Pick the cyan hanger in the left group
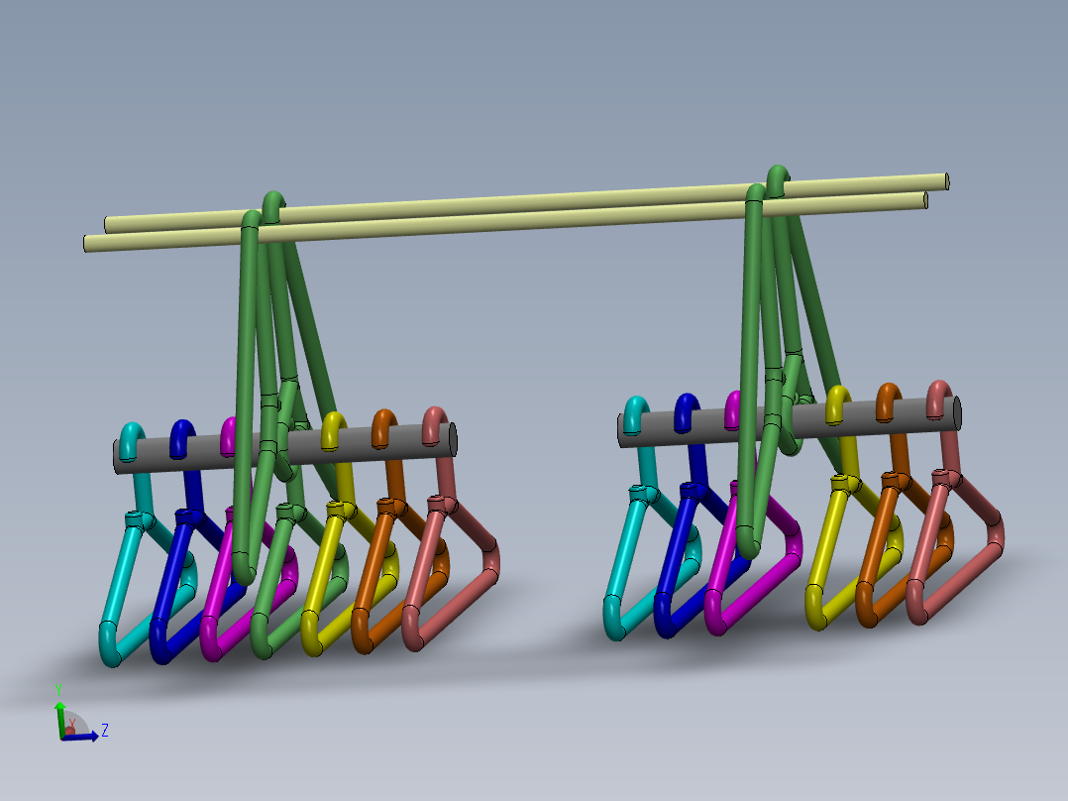Viewport: 1068px width, 801px height. [122, 586]
